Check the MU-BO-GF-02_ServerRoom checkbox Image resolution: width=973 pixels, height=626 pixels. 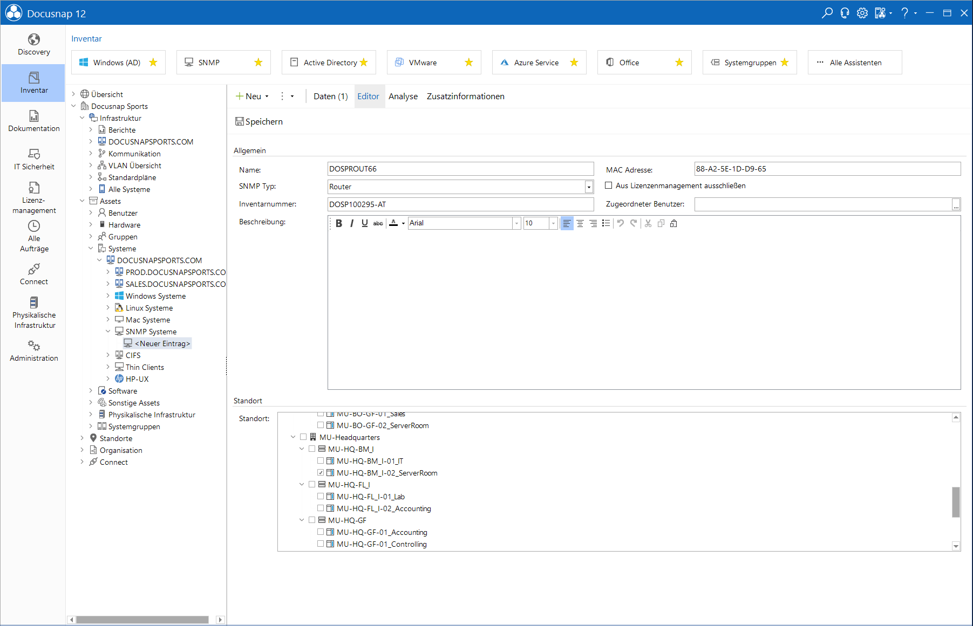(x=321, y=425)
